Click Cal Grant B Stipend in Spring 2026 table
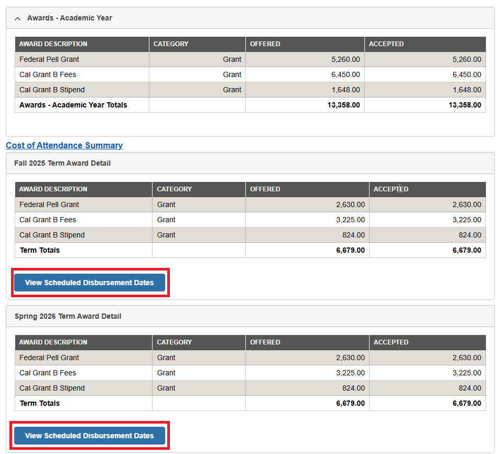 click(52, 388)
